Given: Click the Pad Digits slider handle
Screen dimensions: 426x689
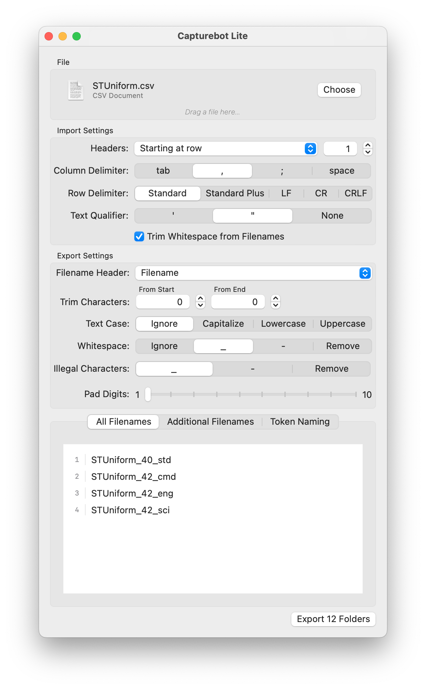Looking at the screenshot, I should [148, 394].
